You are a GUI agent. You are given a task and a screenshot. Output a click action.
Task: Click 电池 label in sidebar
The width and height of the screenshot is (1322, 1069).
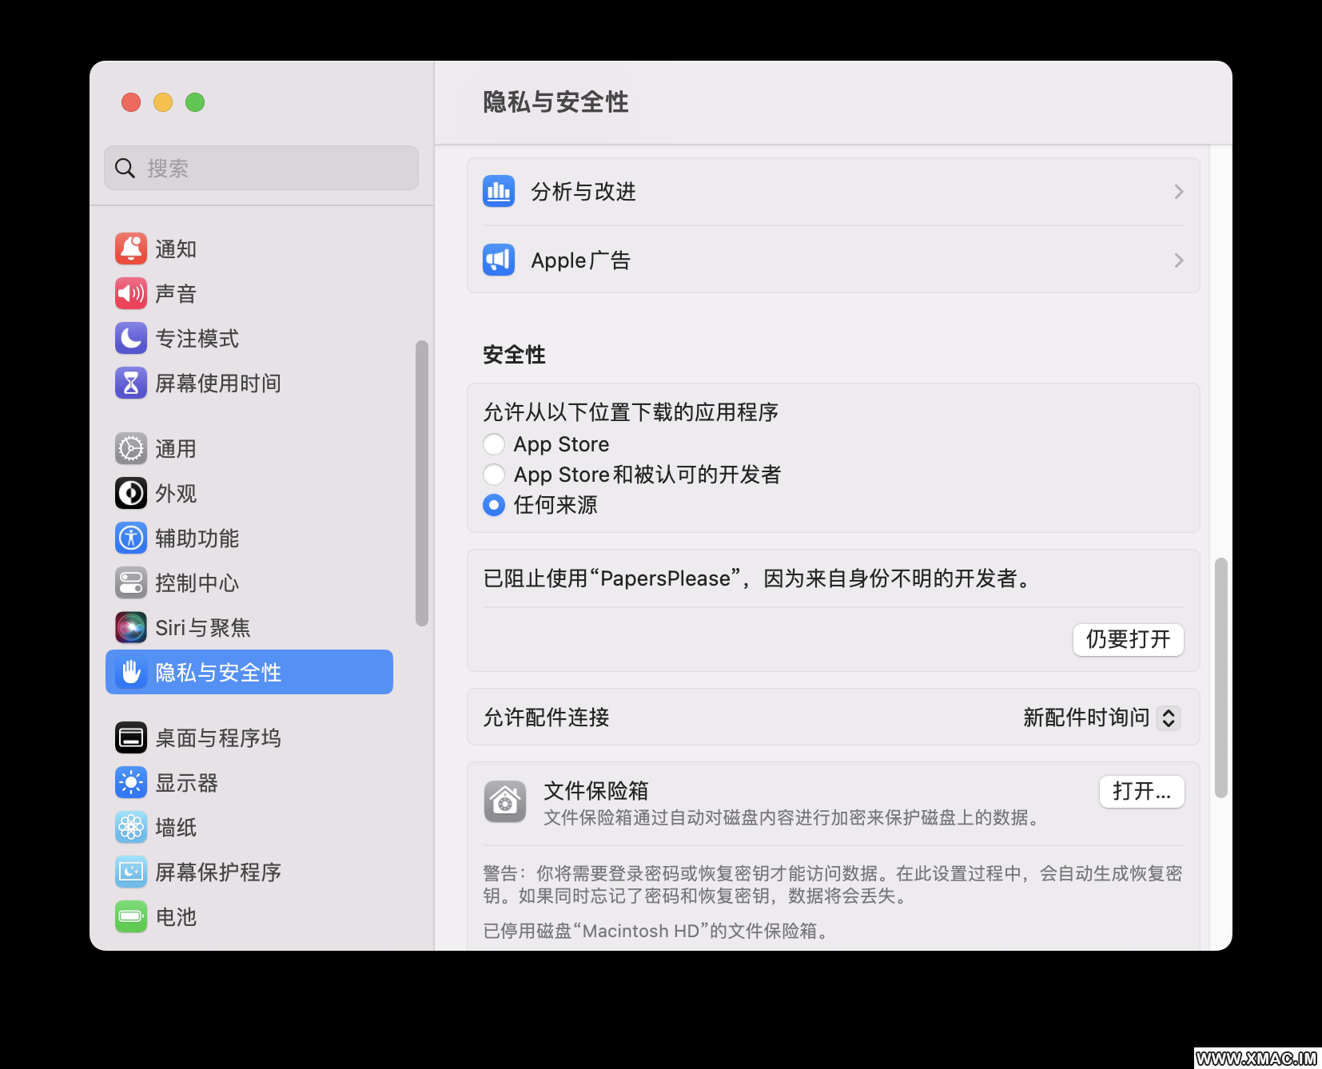pyautogui.click(x=176, y=916)
